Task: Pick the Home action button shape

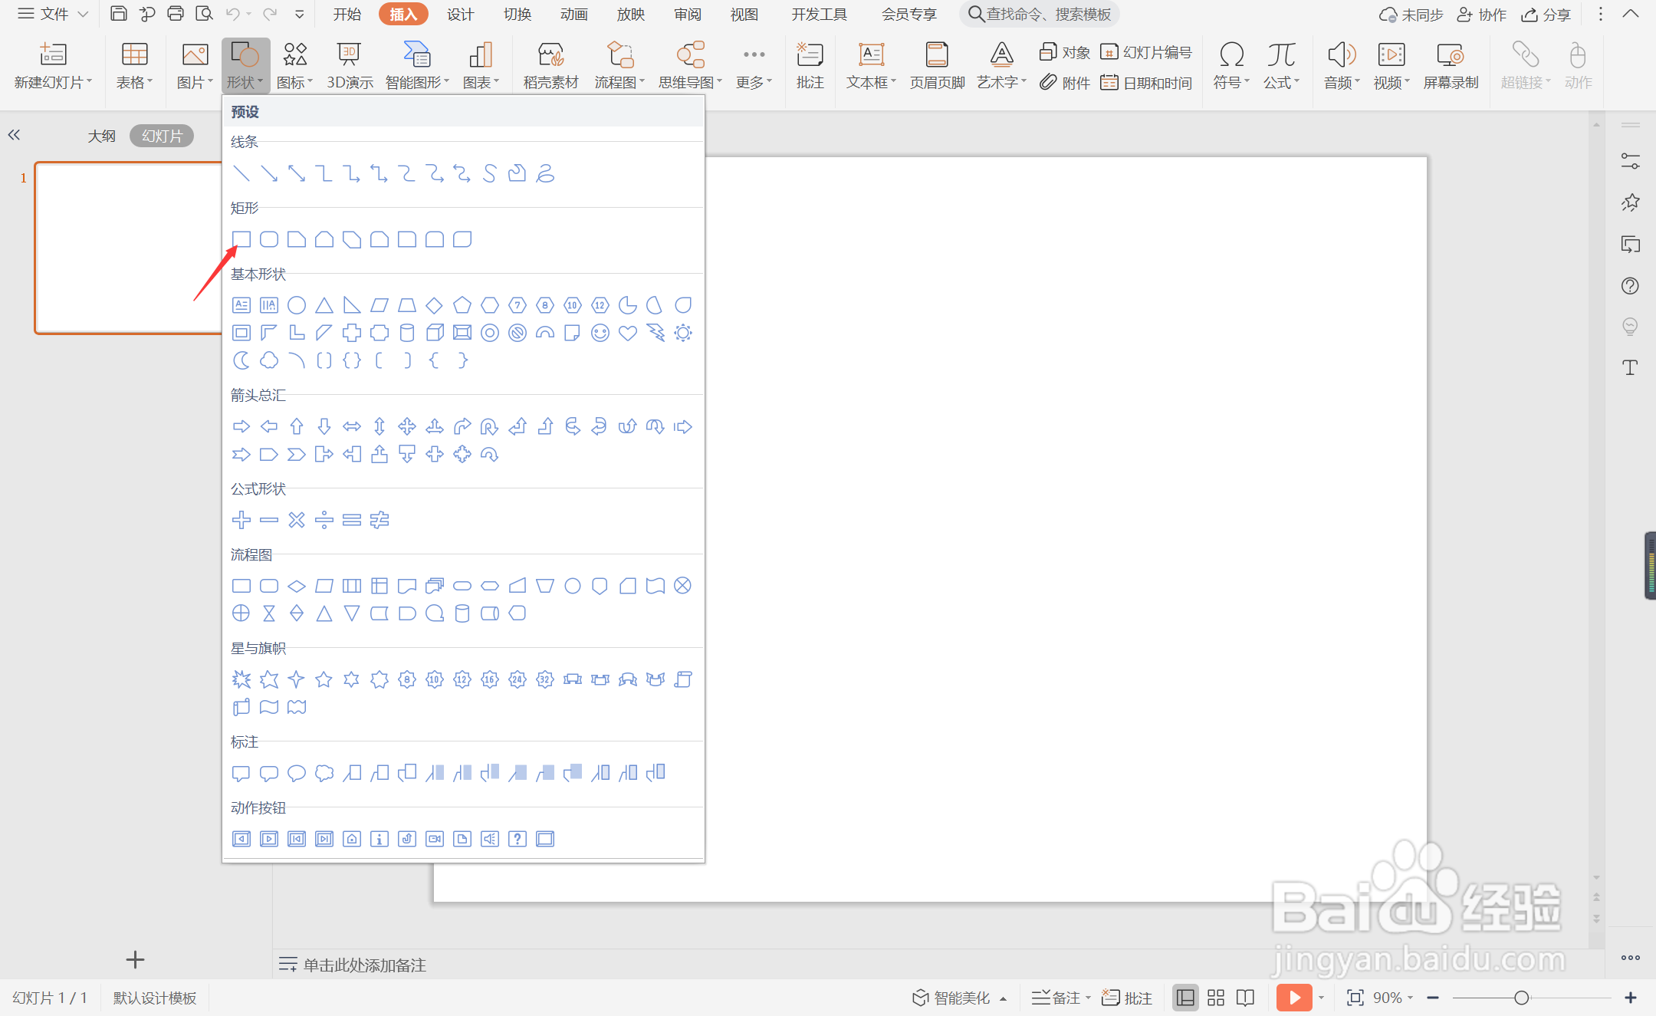Action: [352, 839]
